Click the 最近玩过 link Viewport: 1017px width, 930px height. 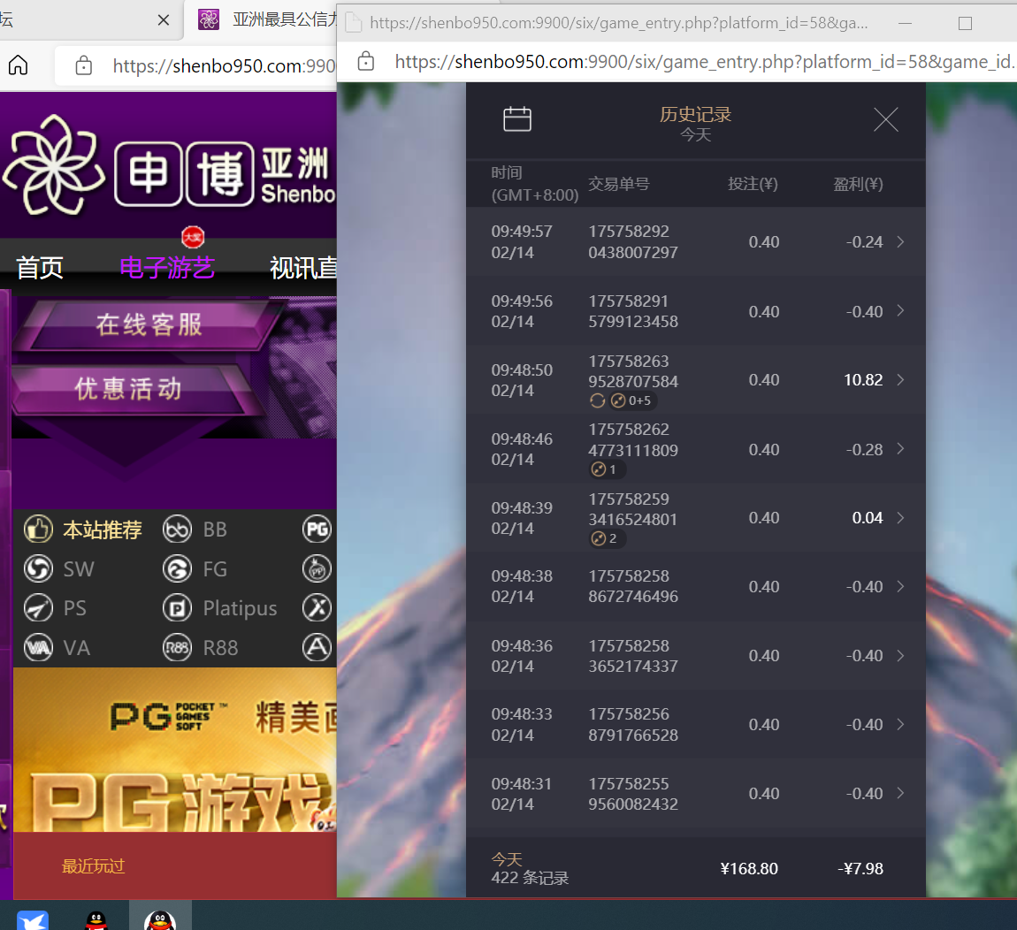point(93,865)
